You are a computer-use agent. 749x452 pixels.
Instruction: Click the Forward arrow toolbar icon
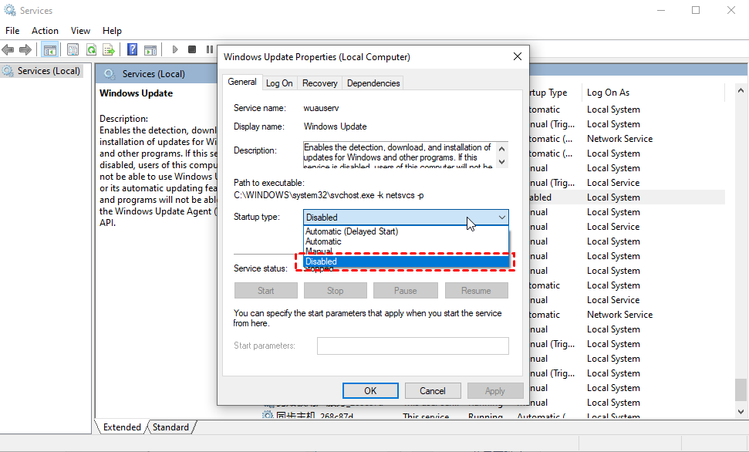(x=25, y=49)
